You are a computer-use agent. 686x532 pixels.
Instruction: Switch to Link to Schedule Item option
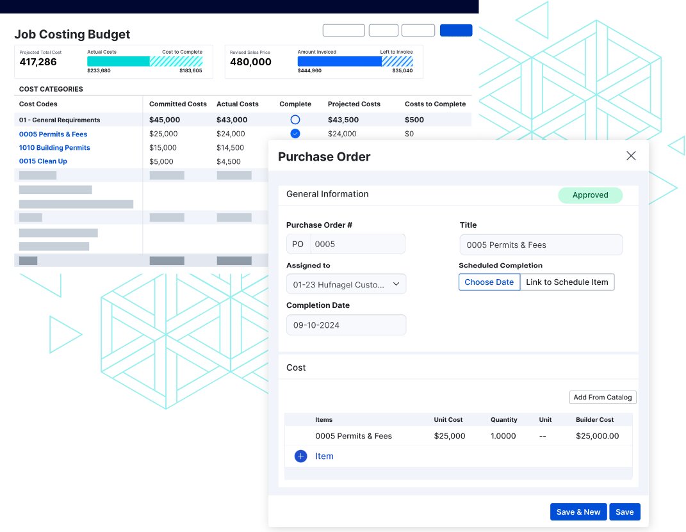[568, 282]
